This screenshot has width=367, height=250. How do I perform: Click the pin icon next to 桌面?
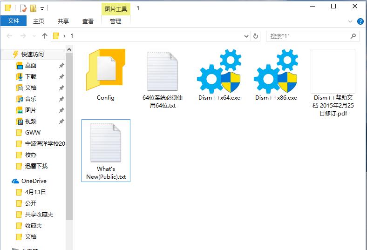click(61, 66)
